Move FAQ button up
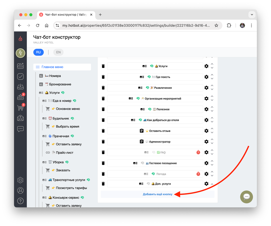Image resolution: width=271 pixels, height=226 pixels. point(212,150)
